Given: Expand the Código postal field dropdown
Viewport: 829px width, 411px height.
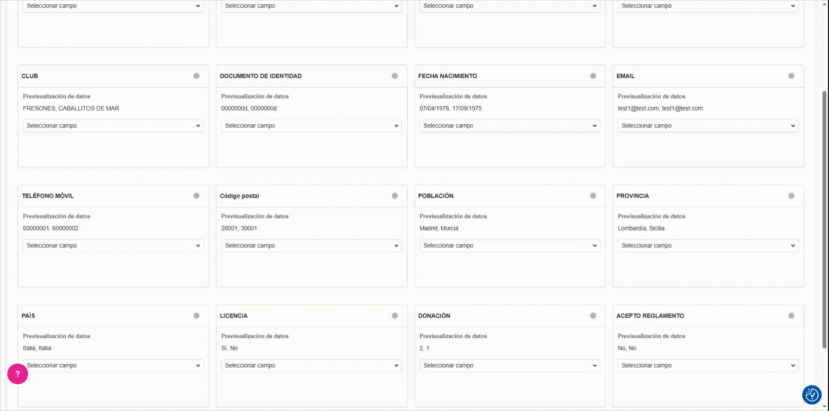Looking at the screenshot, I should pos(311,246).
